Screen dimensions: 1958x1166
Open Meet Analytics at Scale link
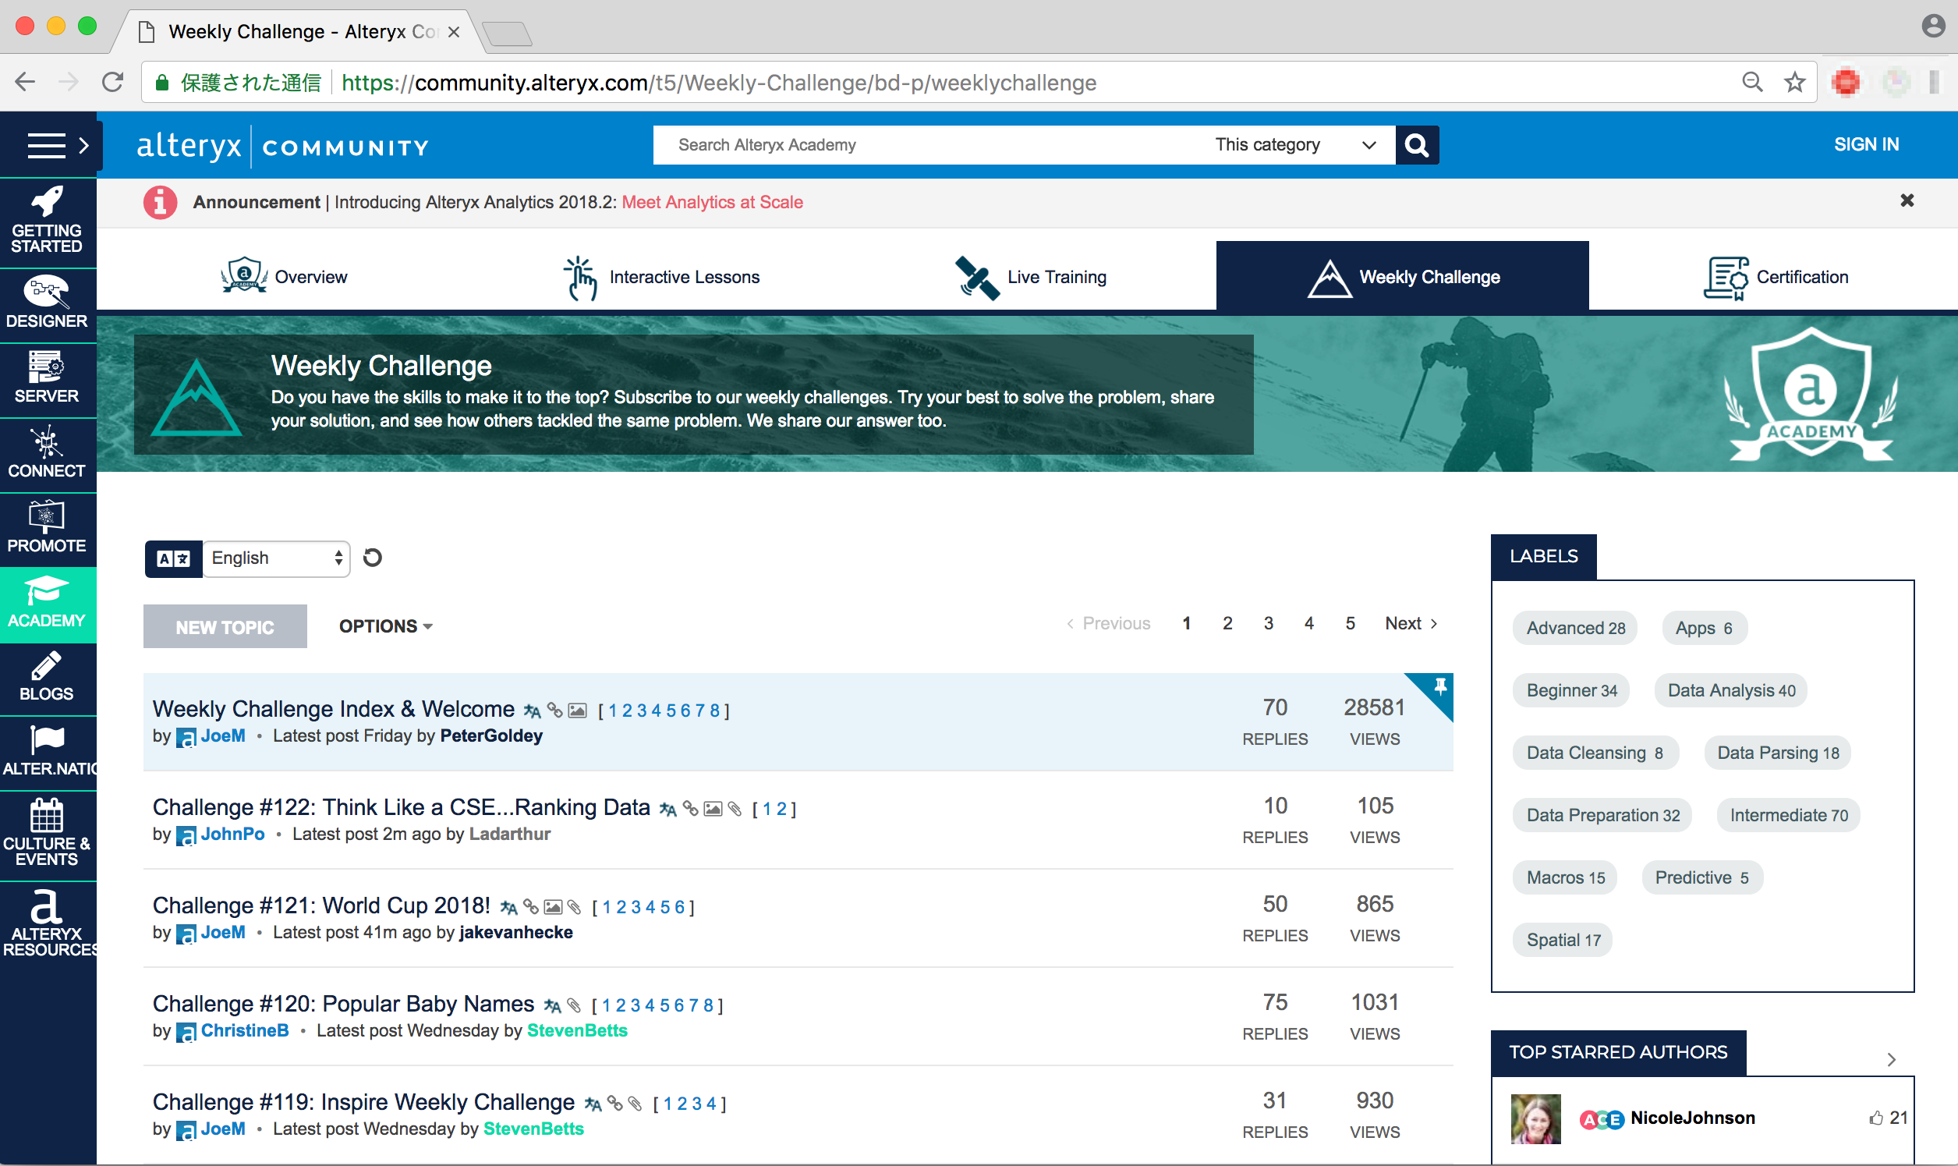tap(712, 202)
